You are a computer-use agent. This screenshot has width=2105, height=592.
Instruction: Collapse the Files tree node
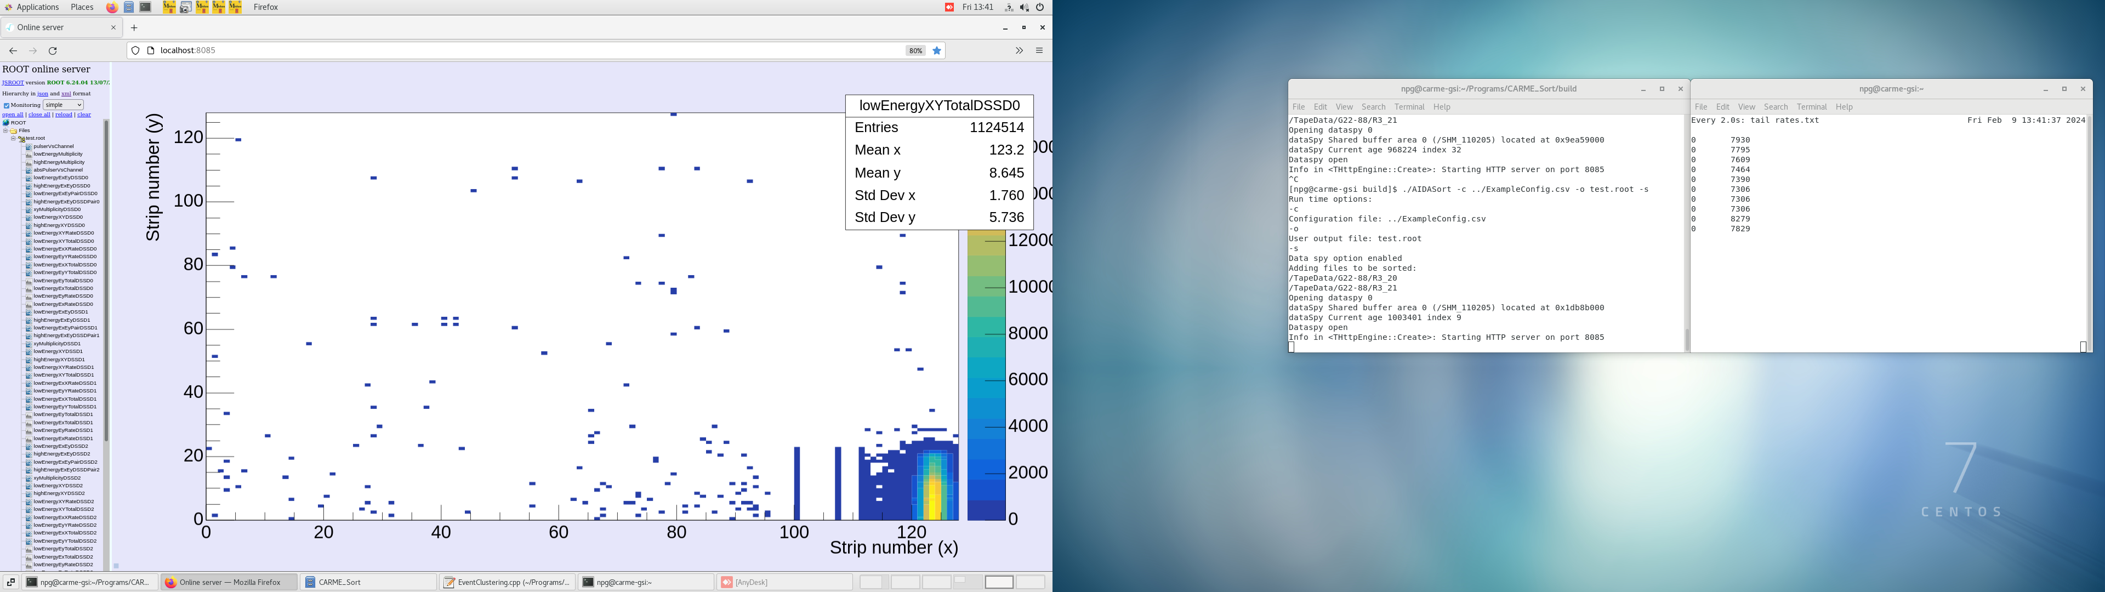pyautogui.click(x=5, y=131)
